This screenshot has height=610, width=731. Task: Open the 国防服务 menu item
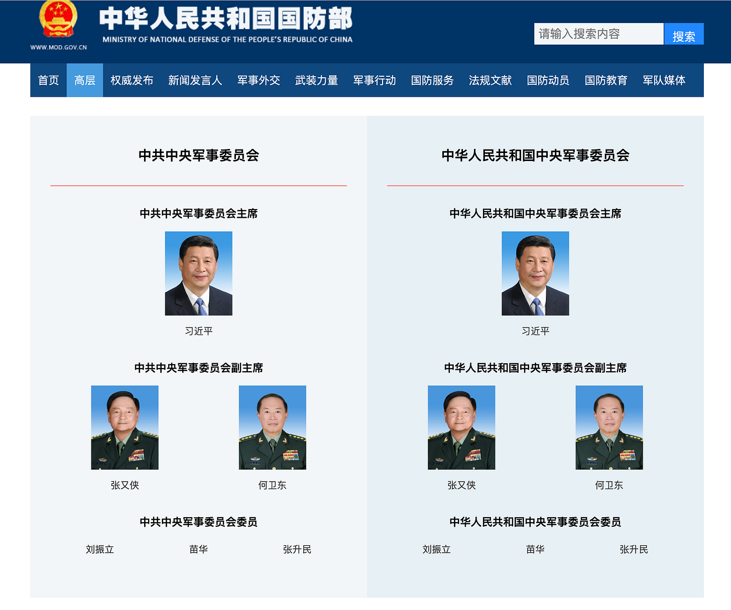432,80
